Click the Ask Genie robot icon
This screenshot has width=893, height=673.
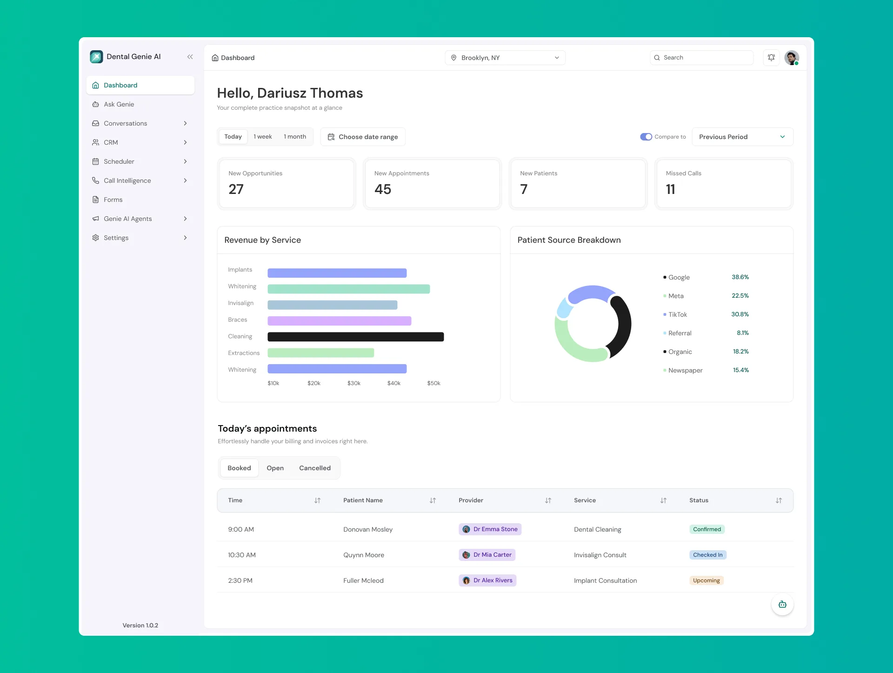[x=96, y=104]
